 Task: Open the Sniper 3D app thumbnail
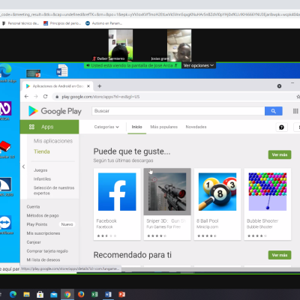click(167, 192)
